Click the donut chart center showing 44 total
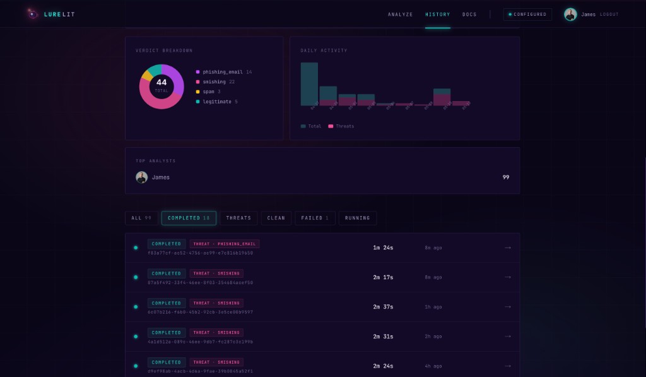This screenshot has height=377, width=646. (161, 85)
